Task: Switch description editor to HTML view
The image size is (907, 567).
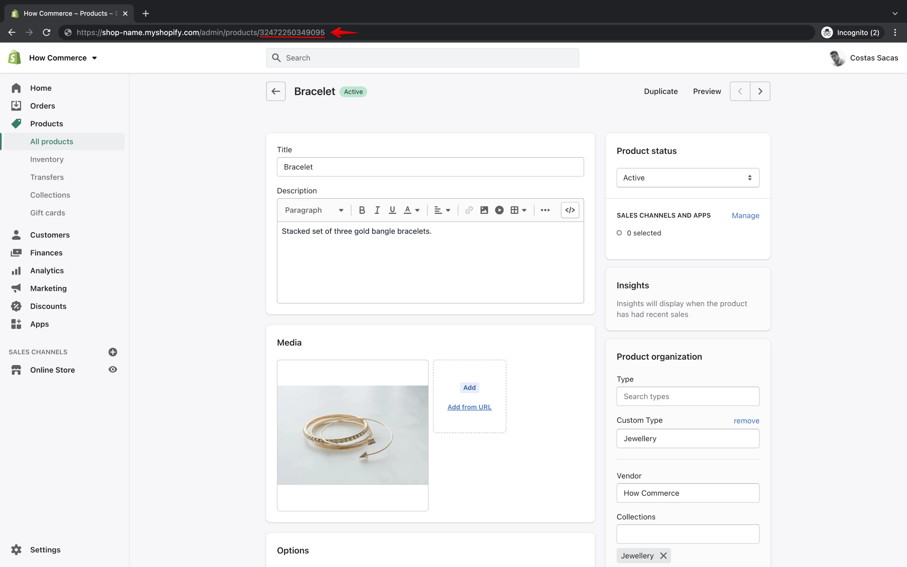Action: click(x=570, y=210)
